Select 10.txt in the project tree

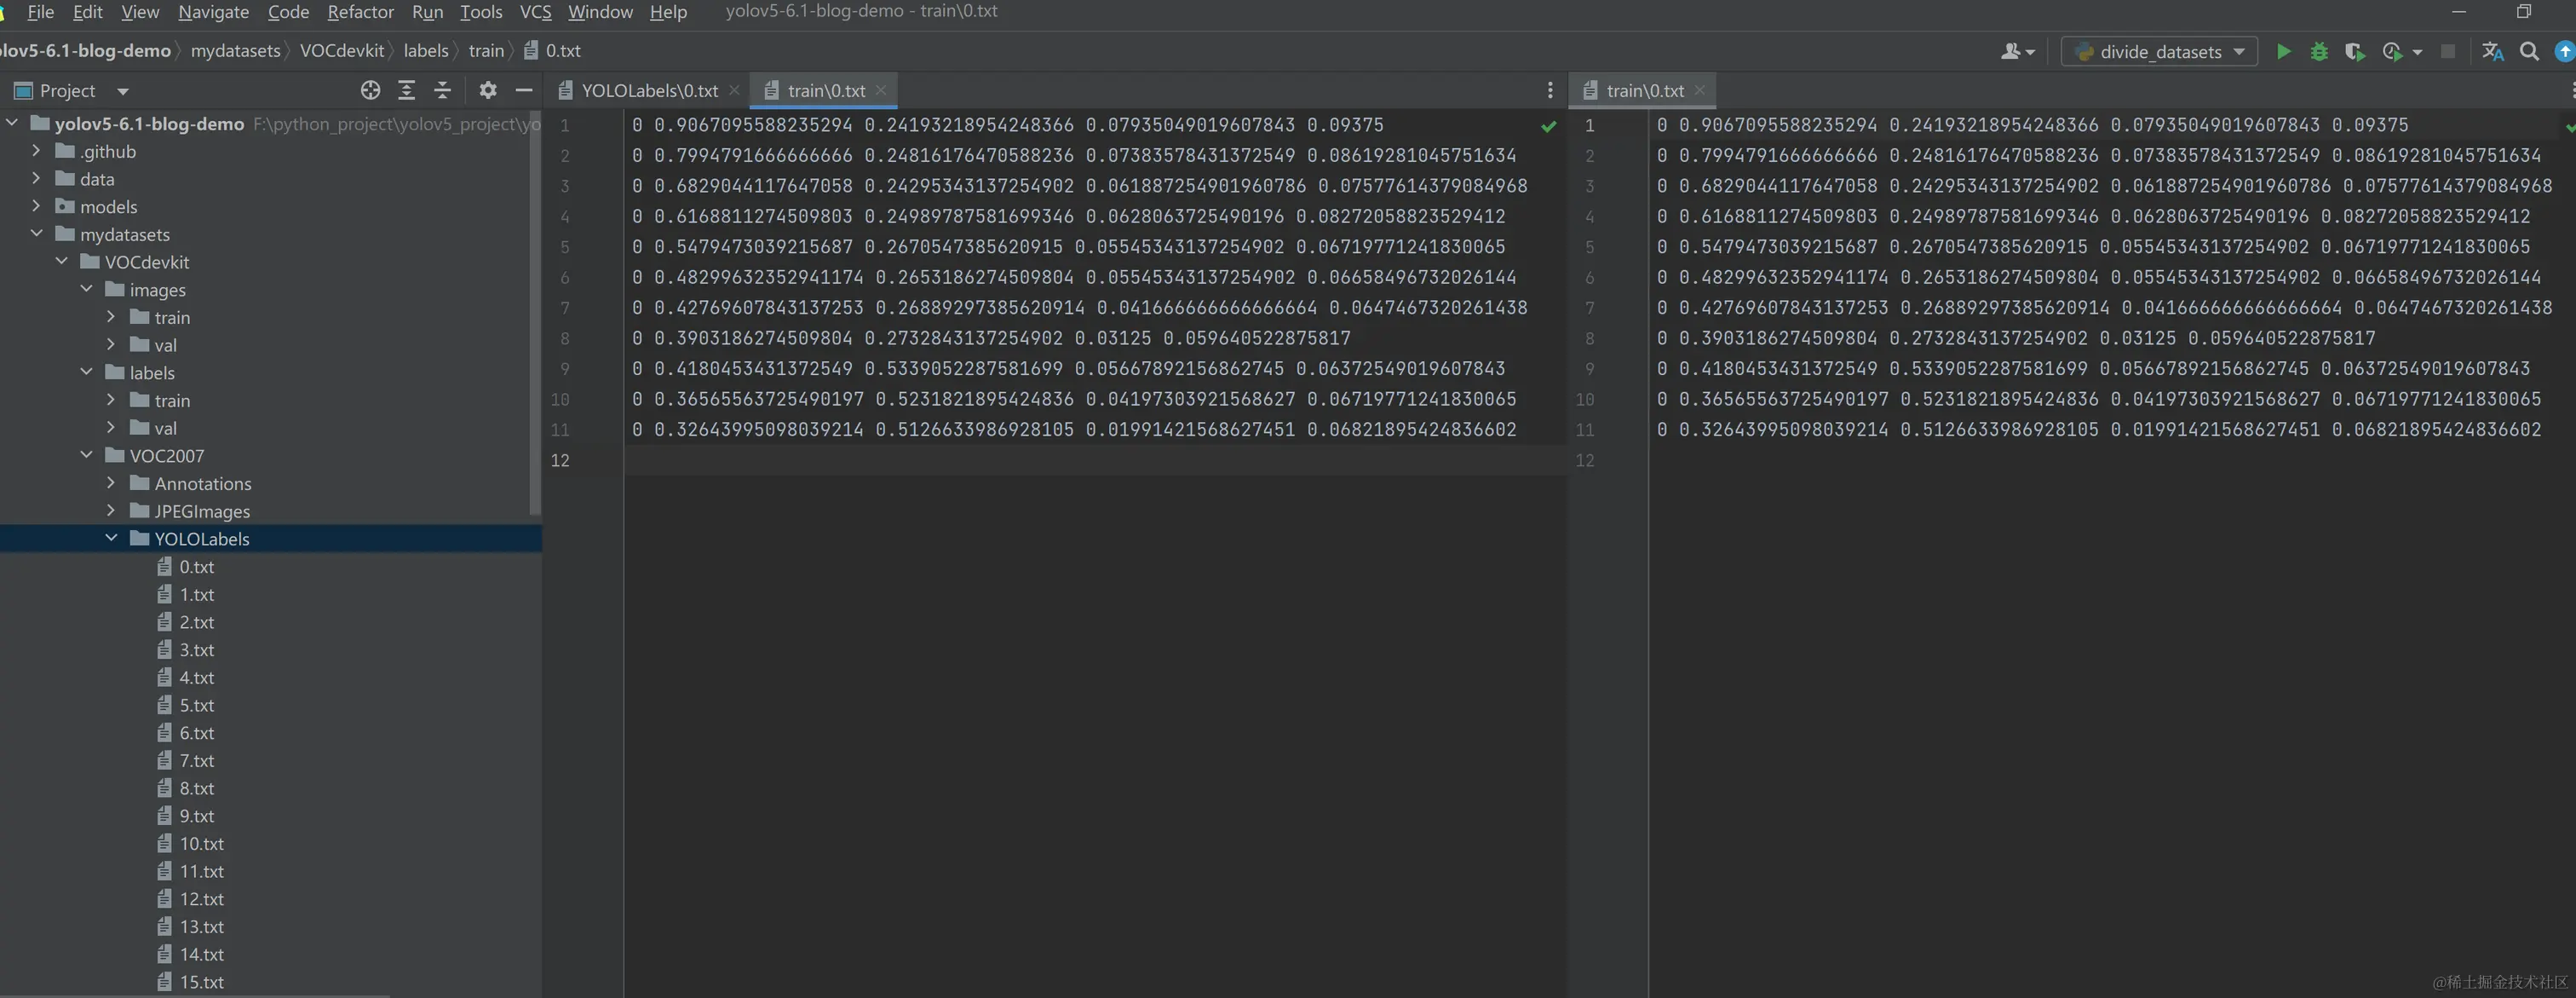[x=201, y=844]
